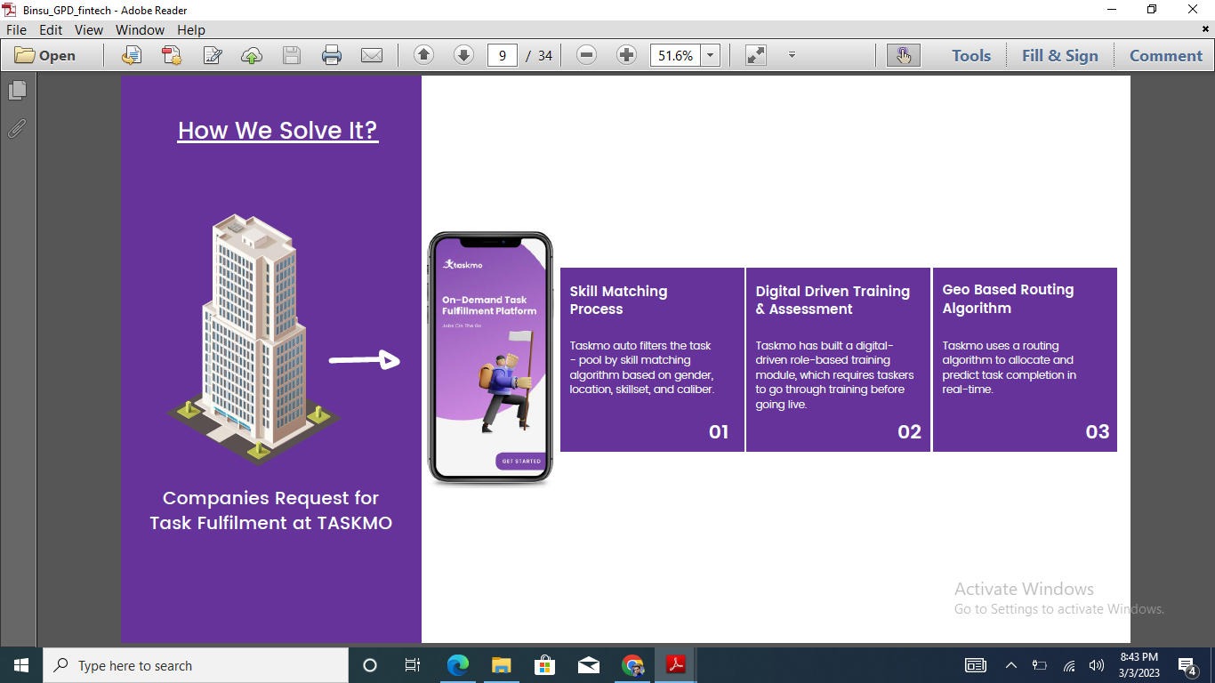Expand the 51.6% zoom dropdown
The width and height of the screenshot is (1215, 683).
tap(710, 55)
